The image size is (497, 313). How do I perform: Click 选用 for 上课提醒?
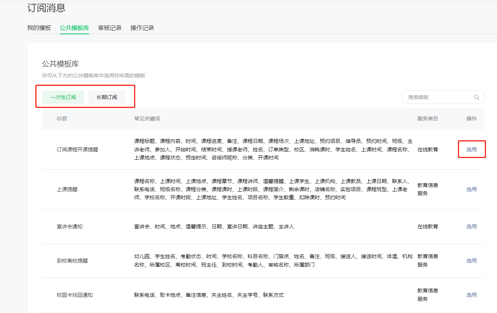pos(472,189)
